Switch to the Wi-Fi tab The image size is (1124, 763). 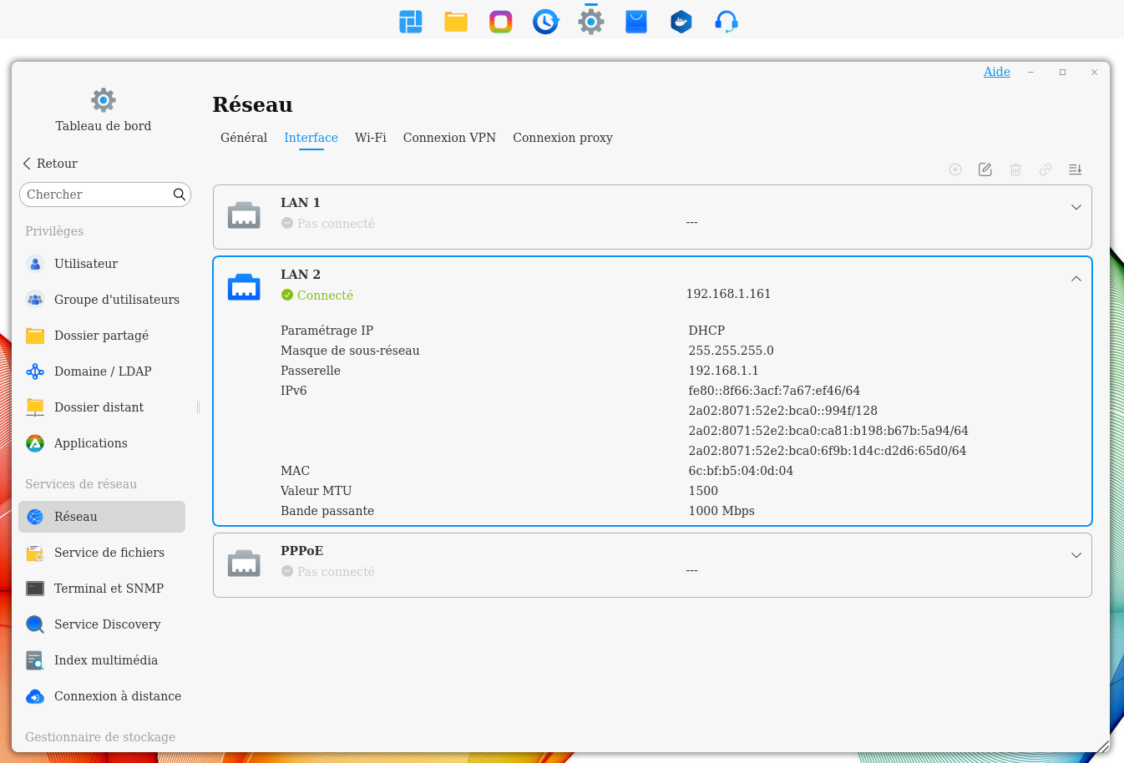(370, 138)
